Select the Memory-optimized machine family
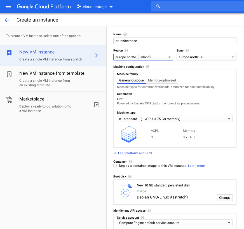Screen dimensions: 244x229 point(161,80)
